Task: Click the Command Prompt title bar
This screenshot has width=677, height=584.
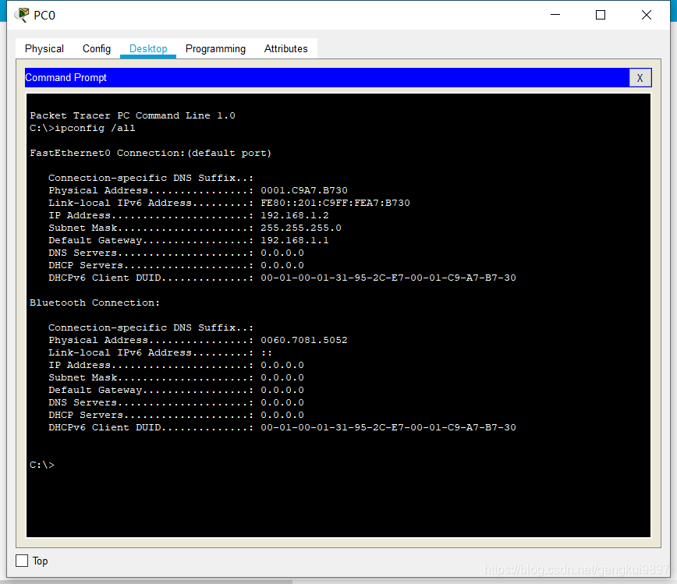Action: [x=327, y=78]
